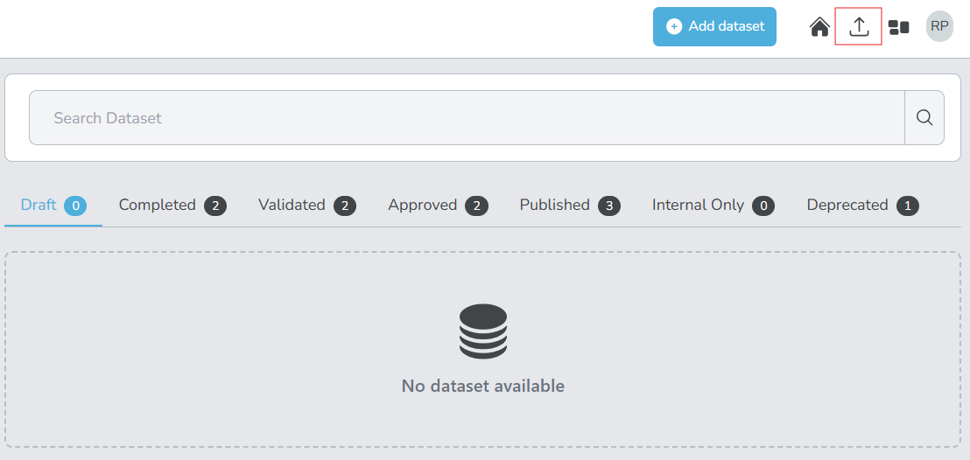Screen dimensions: 970x460
Task: Show the Published datasets tab
Action: [x=555, y=205]
